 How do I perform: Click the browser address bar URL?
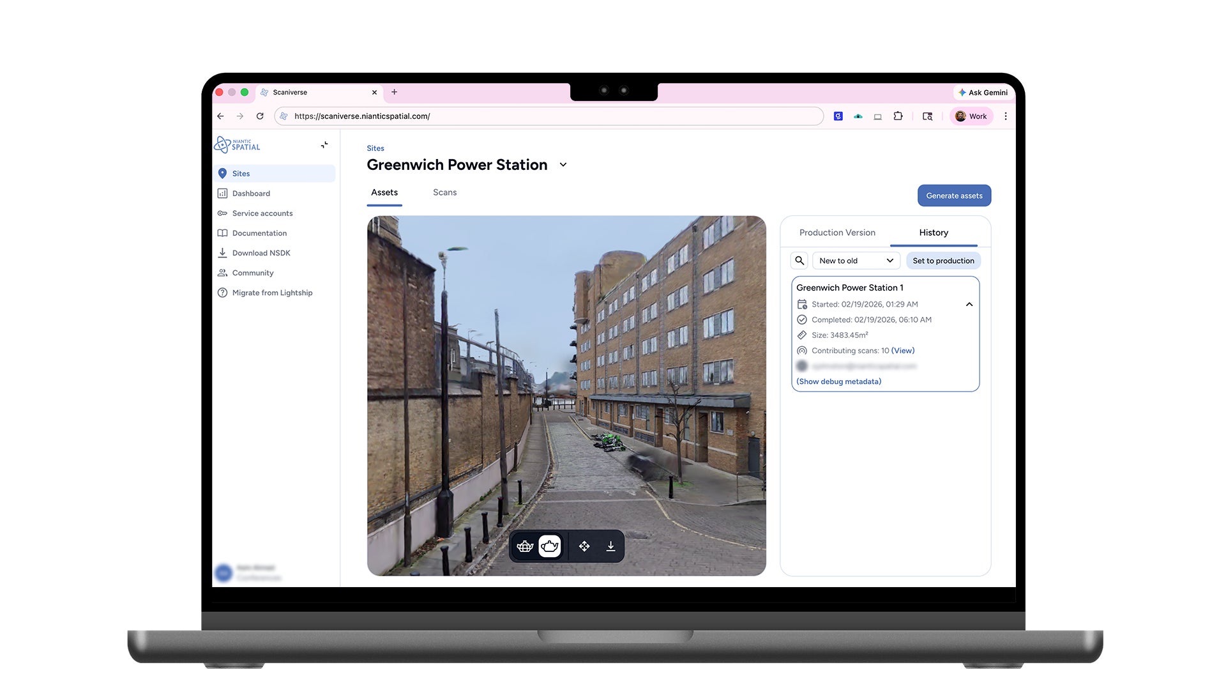click(362, 116)
